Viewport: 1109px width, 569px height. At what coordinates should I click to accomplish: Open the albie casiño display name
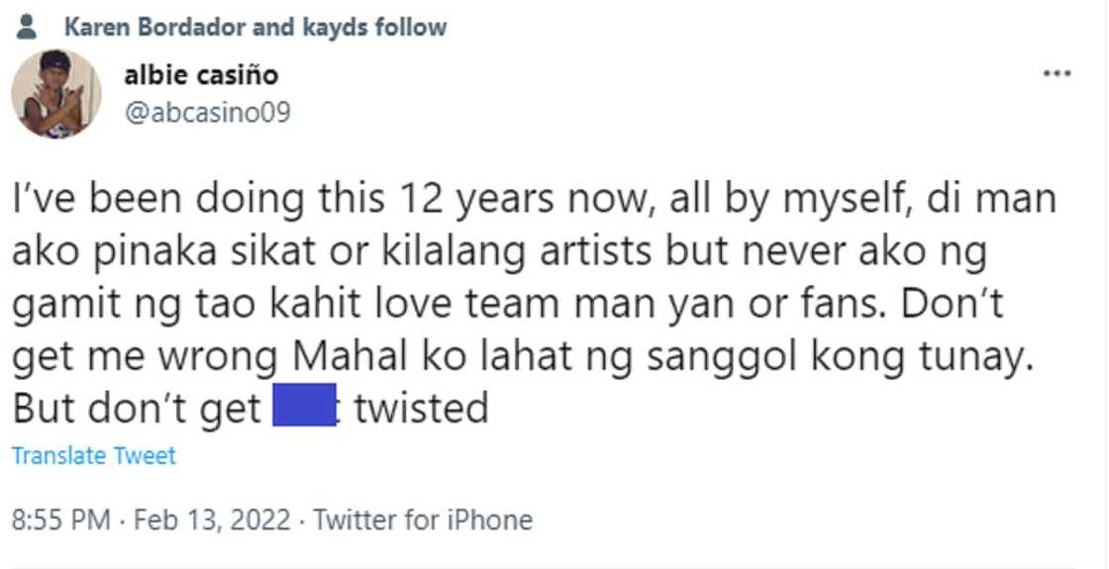pyautogui.click(x=201, y=74)
